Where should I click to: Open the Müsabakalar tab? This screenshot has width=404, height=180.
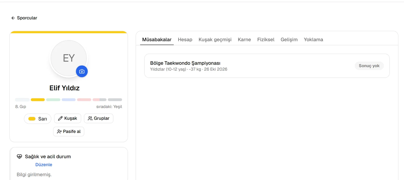[157, 40]
